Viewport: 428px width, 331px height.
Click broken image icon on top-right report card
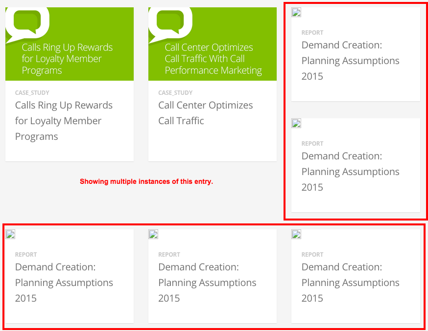click(x=296, y=12)
